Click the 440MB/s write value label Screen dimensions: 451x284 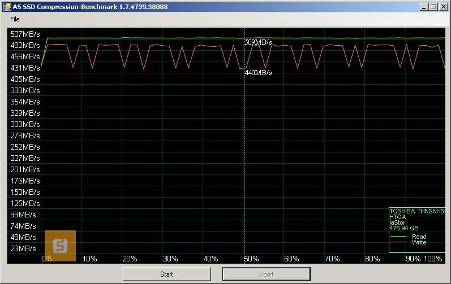coord(259,73)
